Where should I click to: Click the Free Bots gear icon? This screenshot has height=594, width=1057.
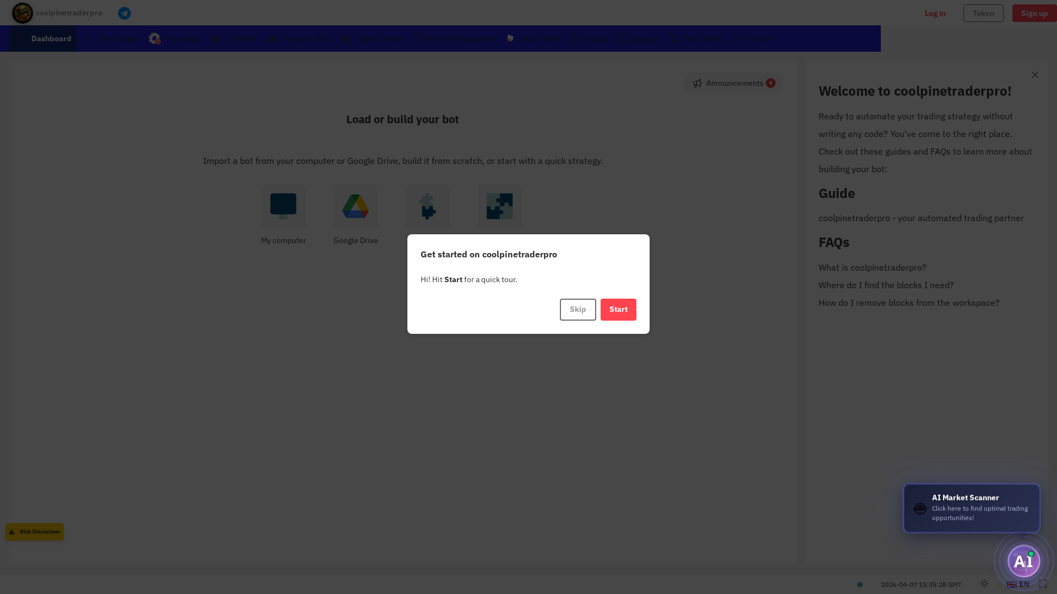pos(154,38)
